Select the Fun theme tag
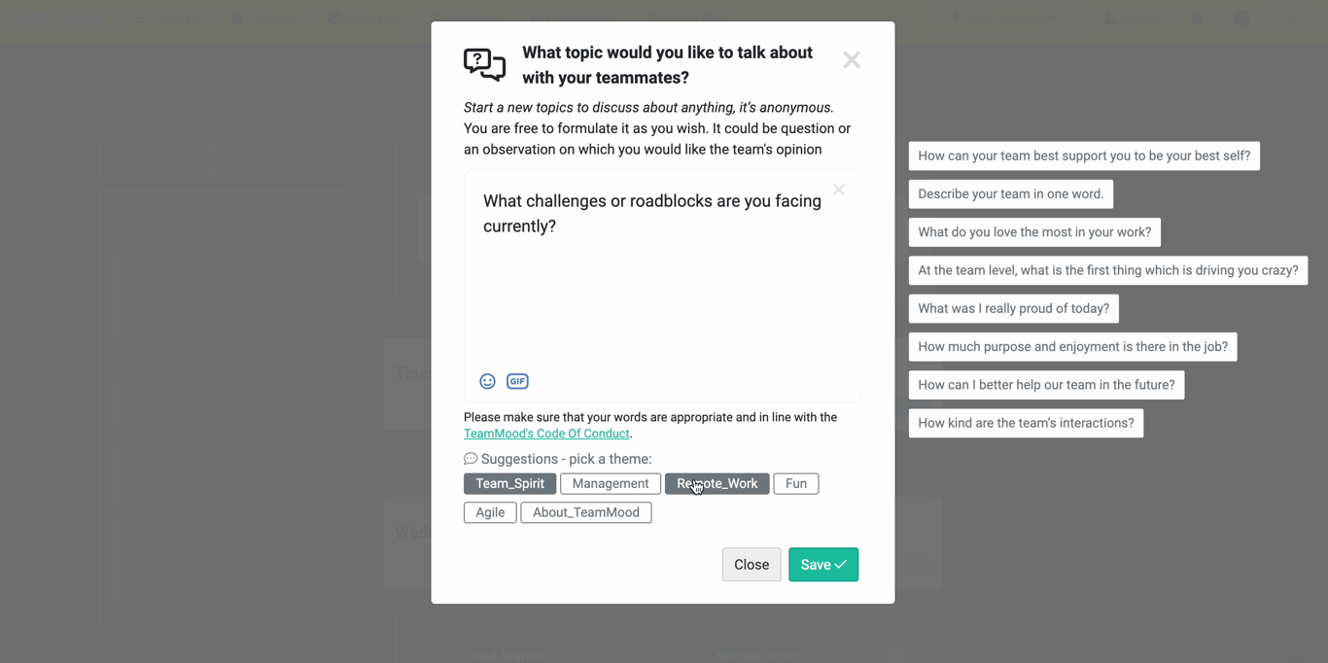The height and width of the screenshot is (663, 1328). (x=796, y=484)
